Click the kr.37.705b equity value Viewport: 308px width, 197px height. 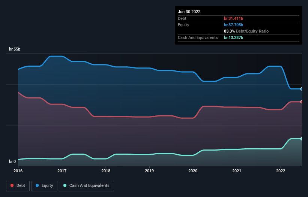[234, 25]
